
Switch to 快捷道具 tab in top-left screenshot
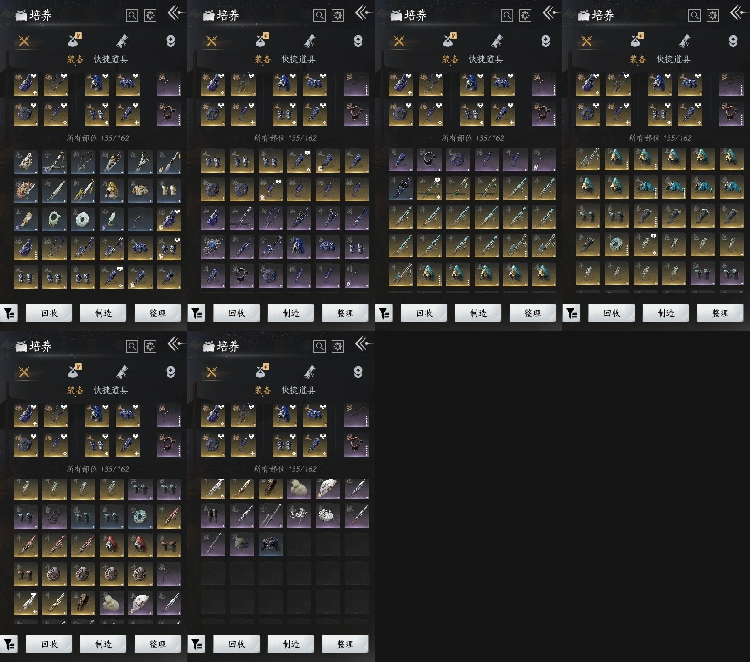pos(111,59)
